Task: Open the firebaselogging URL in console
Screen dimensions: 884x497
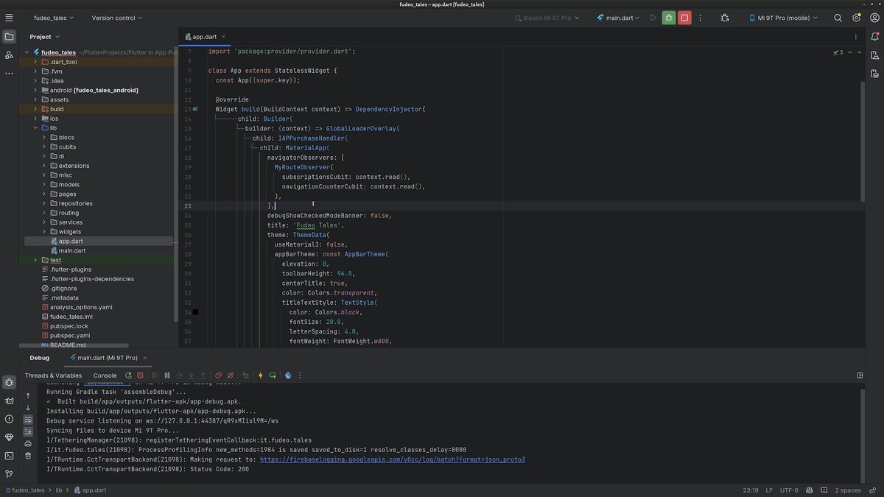Action: [x=392, y=459]
